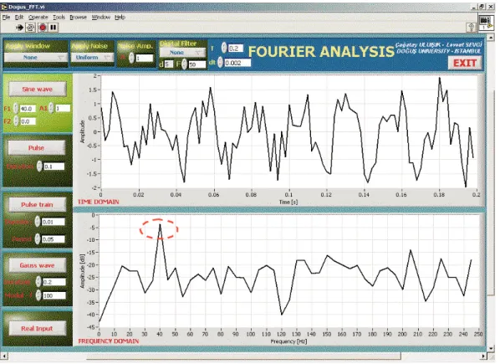Open the Tools menu

59,18
